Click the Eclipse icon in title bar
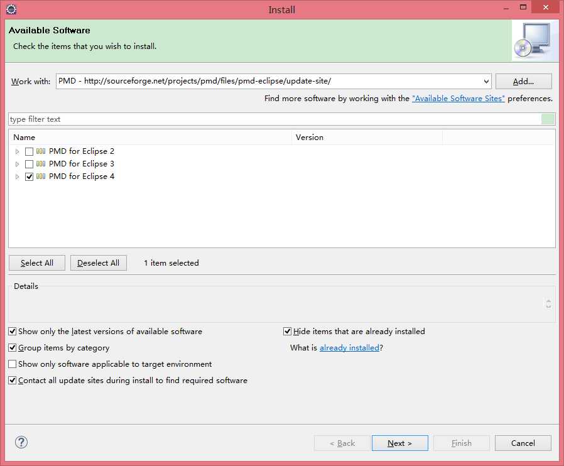 pyautogui.click(x=11, y=9)
